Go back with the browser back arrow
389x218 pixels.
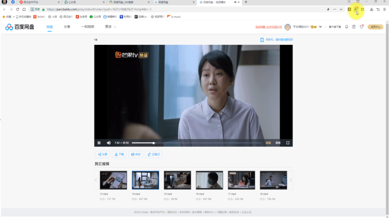pyautogui.click(x=4, y=9)
